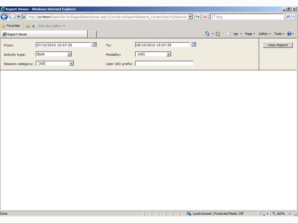Open Web Slice Gallery link
298x223 pixels.
(48, 26)
